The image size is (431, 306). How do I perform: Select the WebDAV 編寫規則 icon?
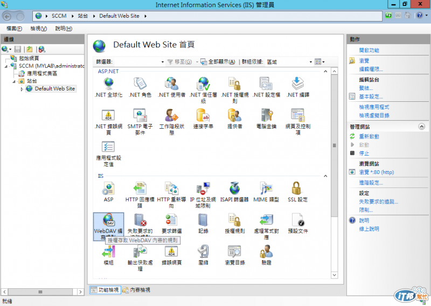[109, 227]
